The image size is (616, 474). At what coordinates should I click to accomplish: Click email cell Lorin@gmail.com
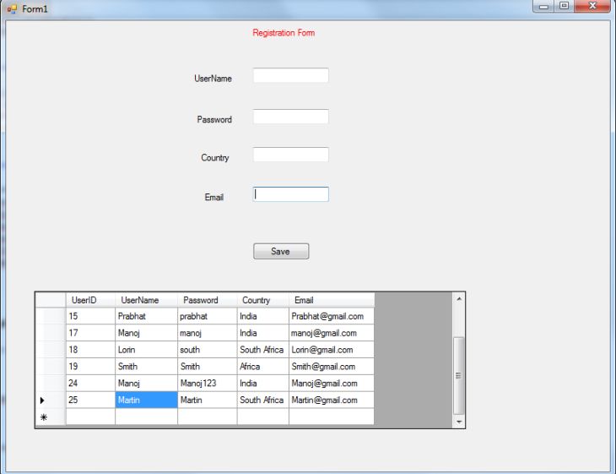(332, 350)
